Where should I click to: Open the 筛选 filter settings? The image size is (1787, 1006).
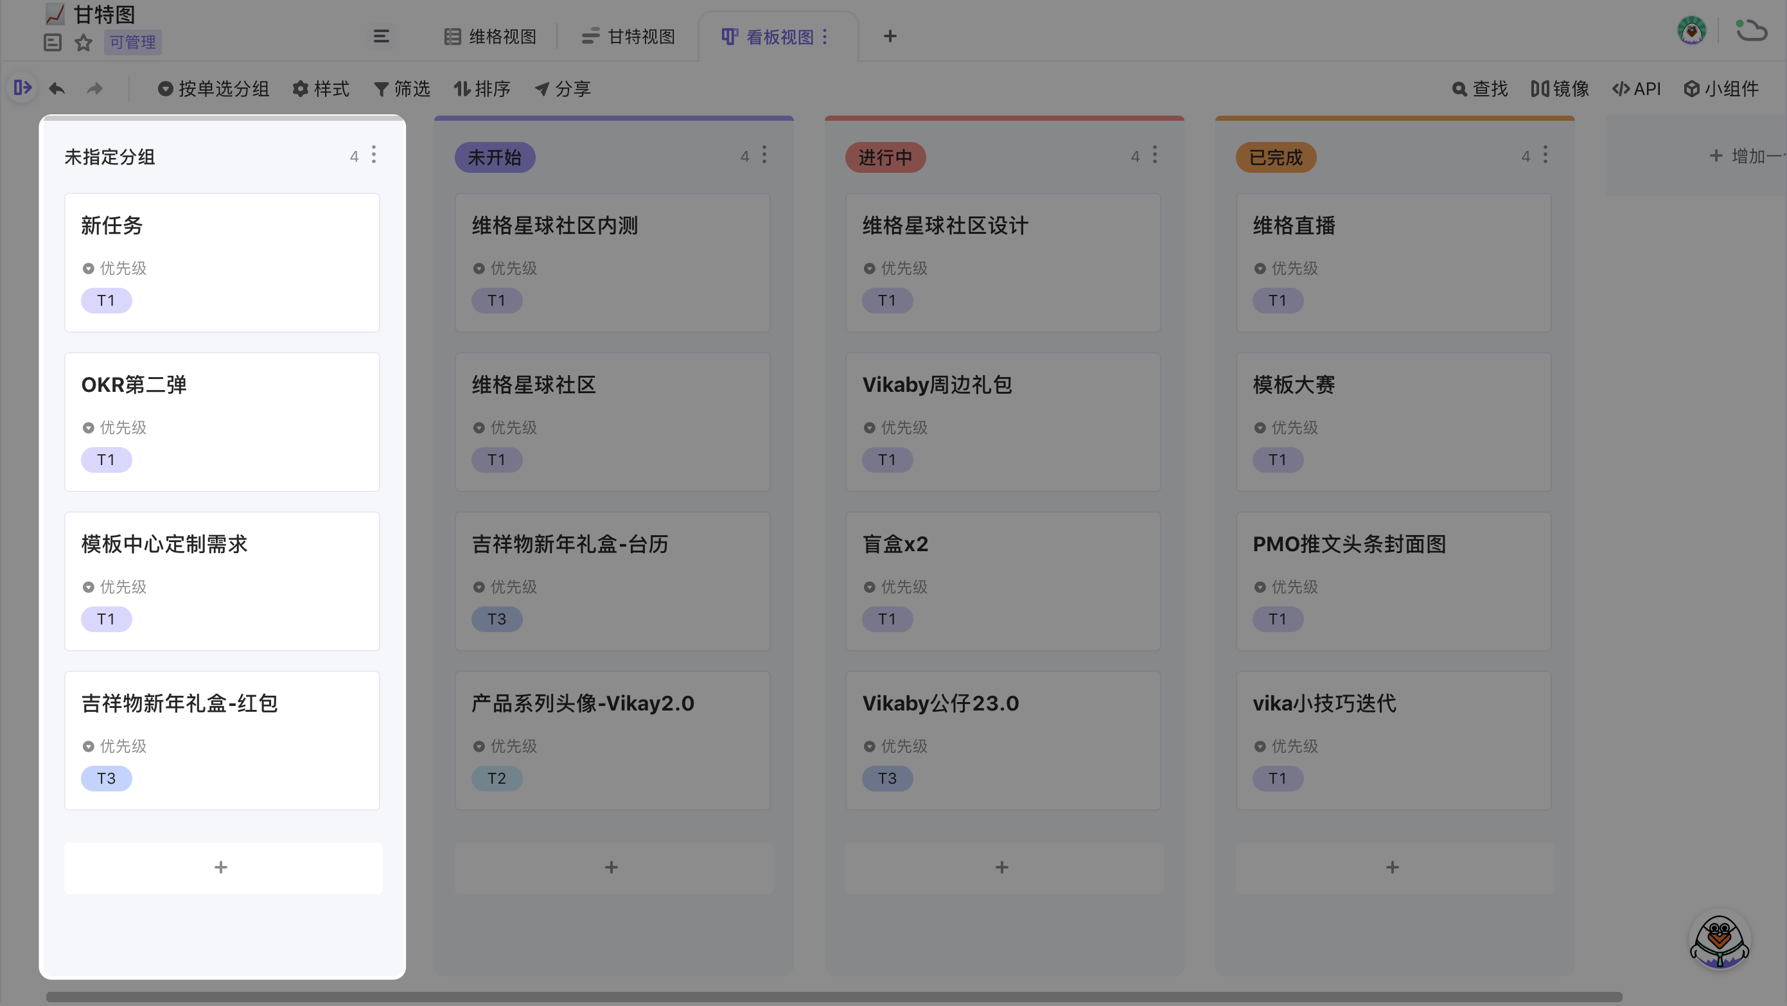(x=403, y=89)
